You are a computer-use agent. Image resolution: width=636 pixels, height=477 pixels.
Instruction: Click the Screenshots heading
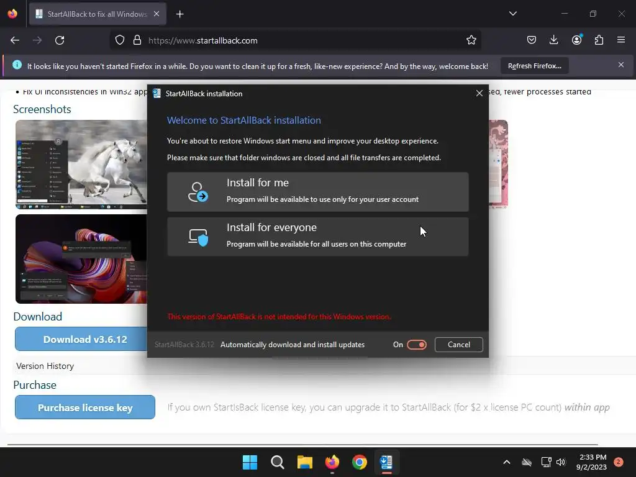pyautogui.click(x=42, y=109)
